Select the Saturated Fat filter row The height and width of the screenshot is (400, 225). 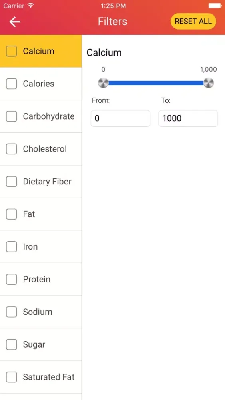[41, 377]
